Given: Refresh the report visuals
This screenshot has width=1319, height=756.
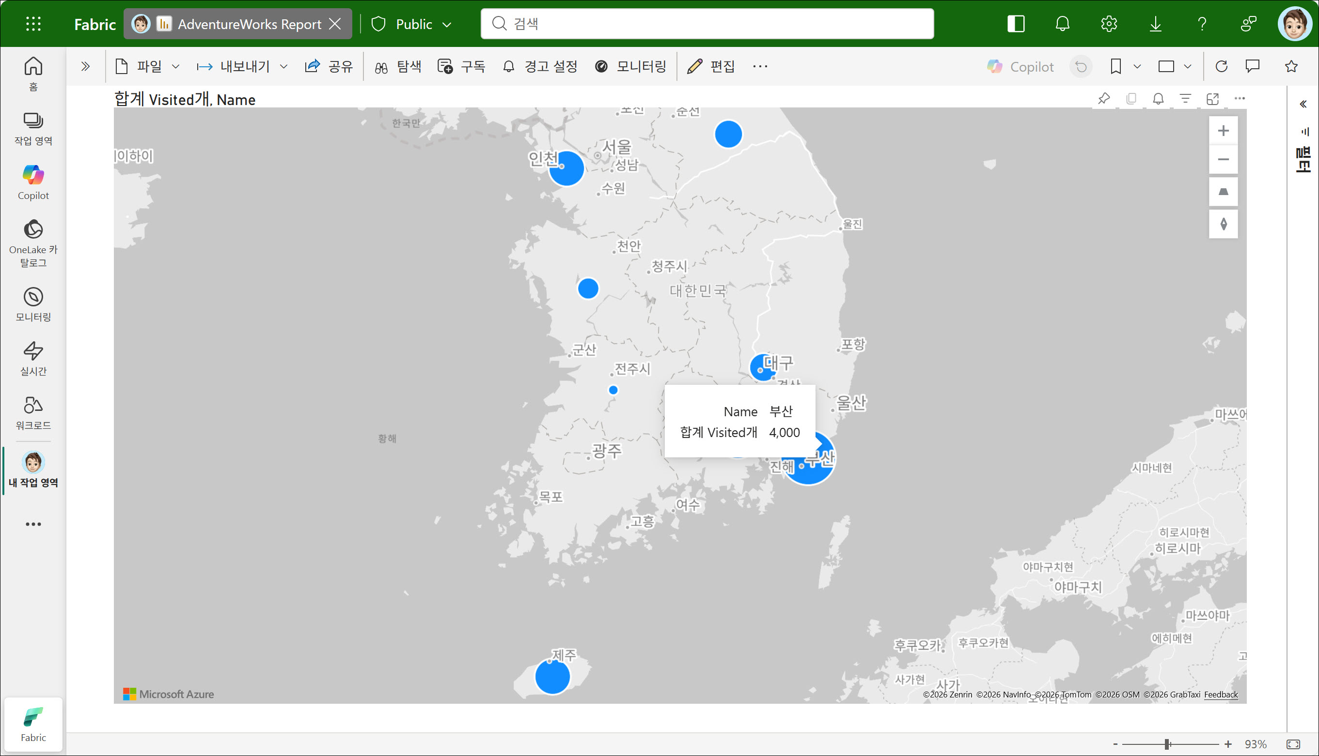Looking at the screenshot, I should (1221, 66).
